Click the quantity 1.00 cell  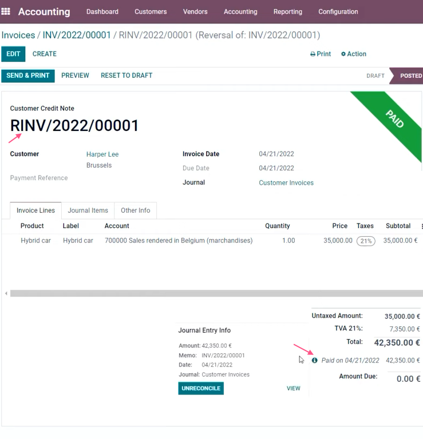288,241
